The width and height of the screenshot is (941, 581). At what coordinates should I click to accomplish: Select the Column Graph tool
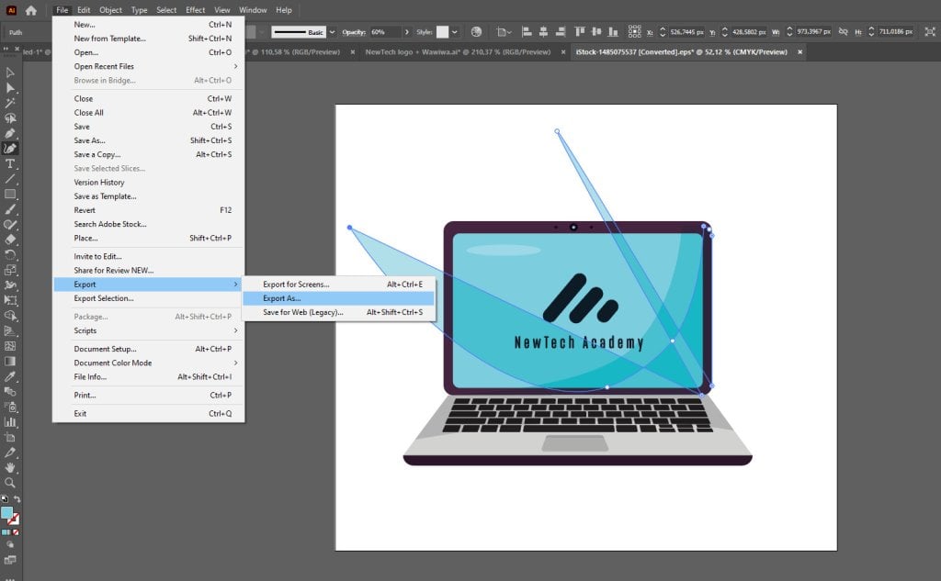10,422
